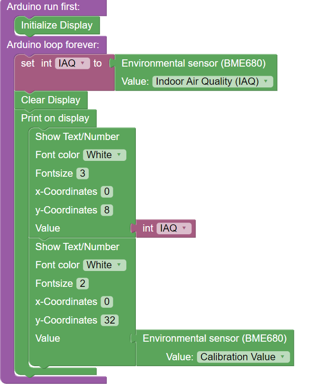Viewport: 312px width, 387px height.
Task: Select the Fontsize 3 field
Action: (x=82, y=173)
